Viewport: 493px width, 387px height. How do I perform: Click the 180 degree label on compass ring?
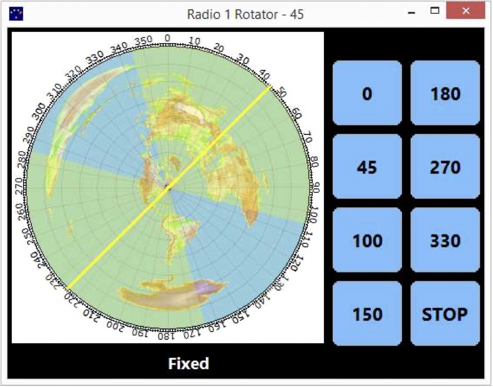pos(166,336)
